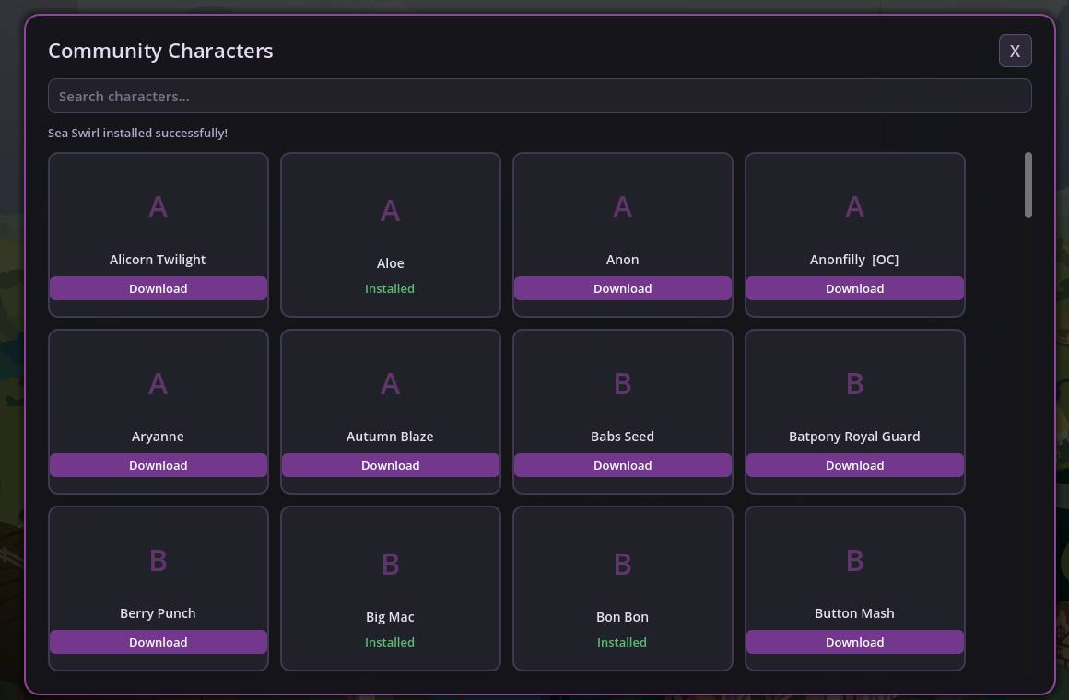1069x700 pixels.
Task: Click the Aloe name text
Action: tap(391, 263)
